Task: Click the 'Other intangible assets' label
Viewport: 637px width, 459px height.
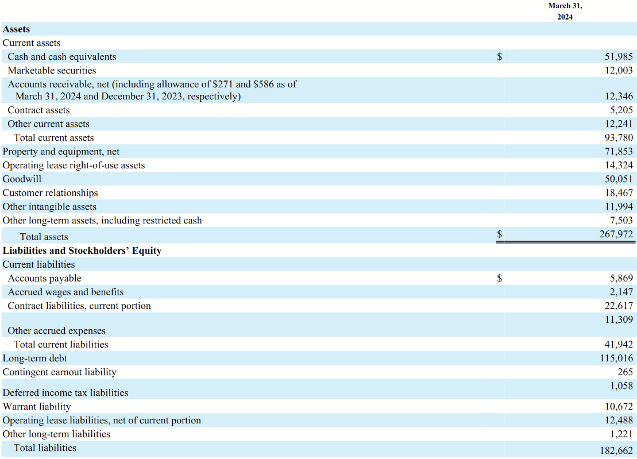Action: tap(49, 207)
